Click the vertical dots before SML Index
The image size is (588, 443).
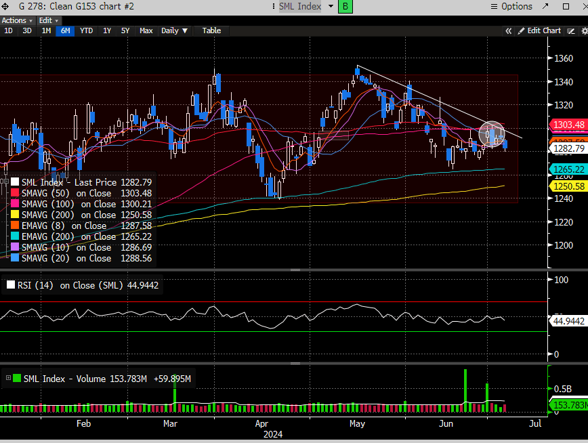(274, 6)
